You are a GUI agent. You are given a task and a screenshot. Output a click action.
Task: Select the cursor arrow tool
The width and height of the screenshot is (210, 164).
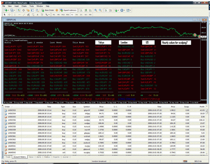point(5,14)
